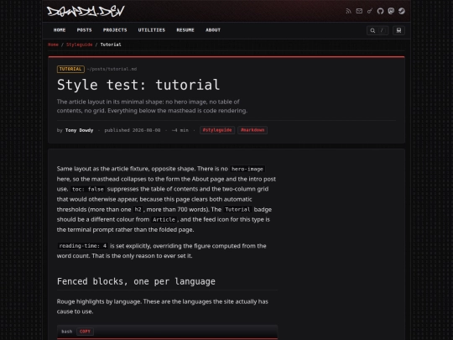
Task: Click the 'Tutorial' breadcrumb text
Action: (x=111, y=44)
